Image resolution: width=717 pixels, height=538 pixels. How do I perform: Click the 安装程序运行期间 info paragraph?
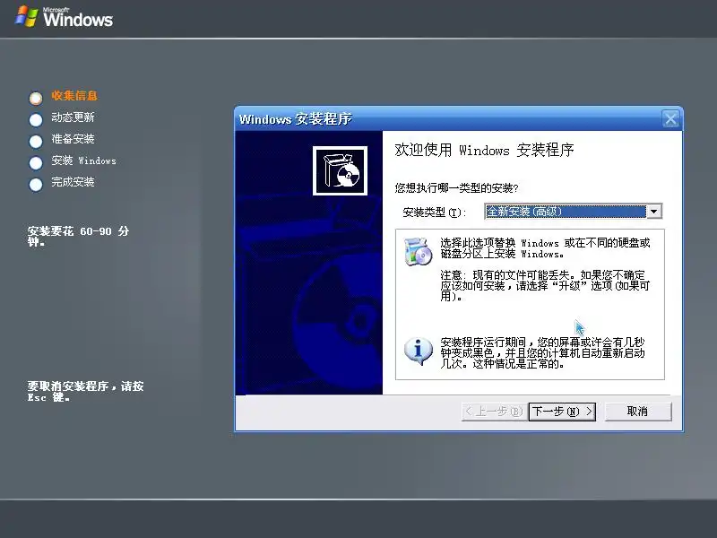542,352
